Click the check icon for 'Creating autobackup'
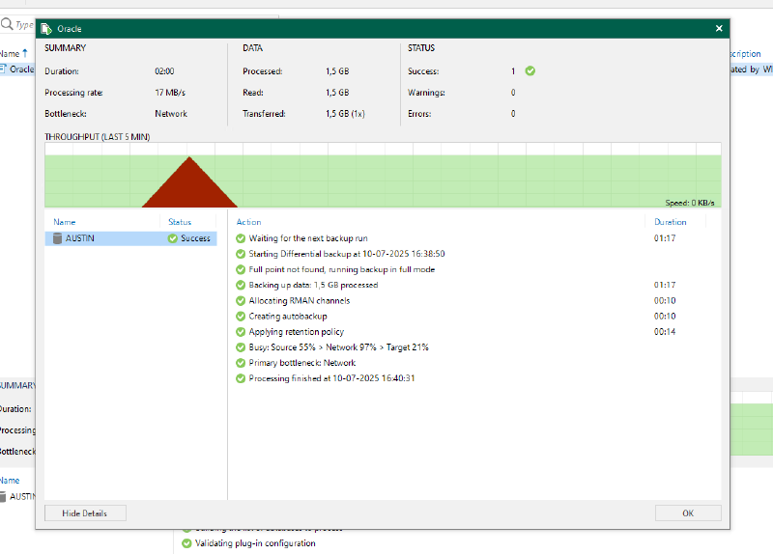Screen dimensions: 773x554 pos(241,317)
